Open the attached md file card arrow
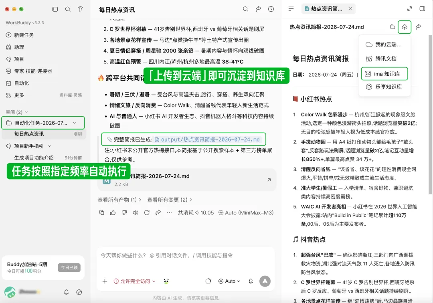Viewport: 433px width, 303px height. click(x=269, y=180)
